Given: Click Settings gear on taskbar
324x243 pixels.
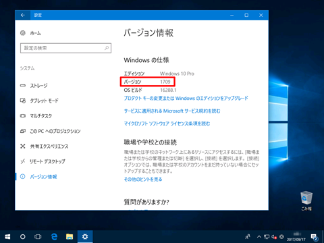Looking at the screenshot, I should tap(85, 237).
